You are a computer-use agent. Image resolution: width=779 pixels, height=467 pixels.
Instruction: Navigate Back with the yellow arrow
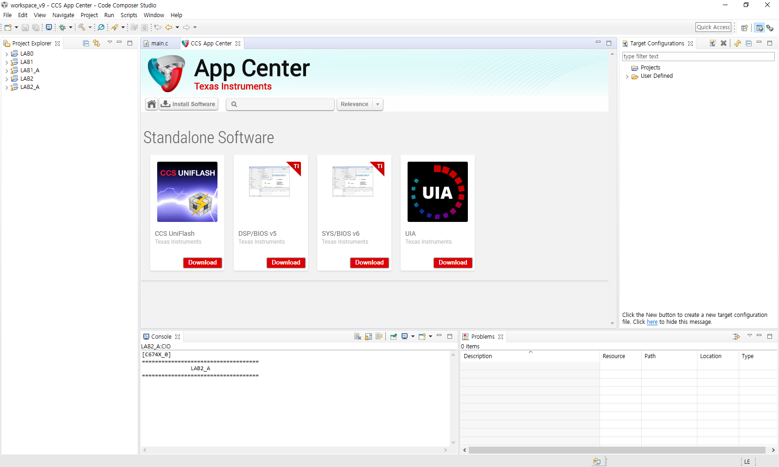[x=169, y=27]
